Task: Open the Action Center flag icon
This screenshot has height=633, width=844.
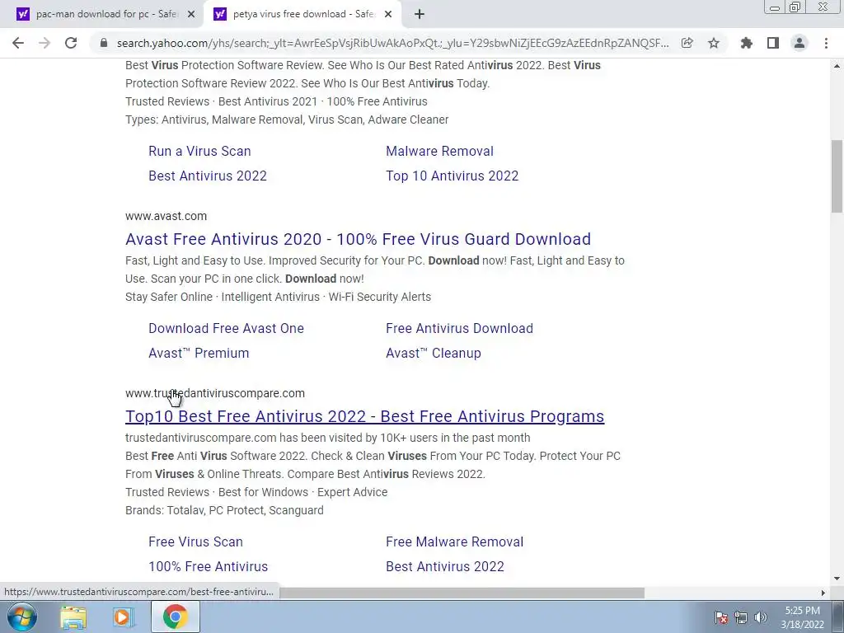Action: [721, 617]
